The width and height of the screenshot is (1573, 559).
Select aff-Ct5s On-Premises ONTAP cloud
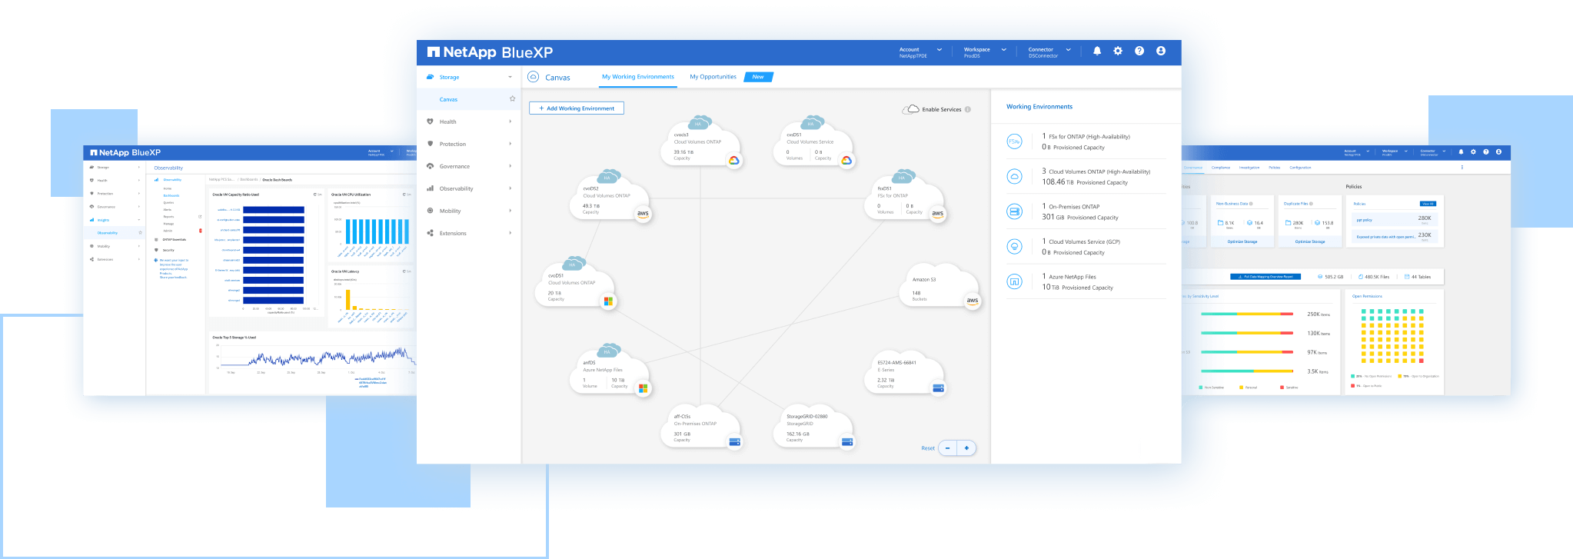pos(700,427)
